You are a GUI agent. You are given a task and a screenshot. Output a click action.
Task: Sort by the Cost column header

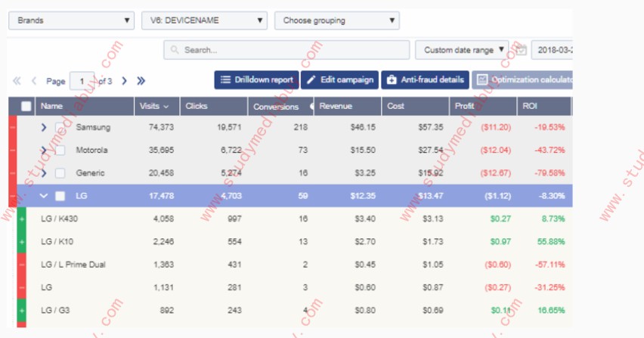click(x=416, y=106)
